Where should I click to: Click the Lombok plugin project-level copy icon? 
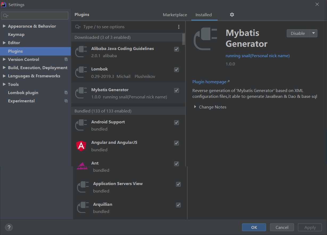(x=66, y=93)
